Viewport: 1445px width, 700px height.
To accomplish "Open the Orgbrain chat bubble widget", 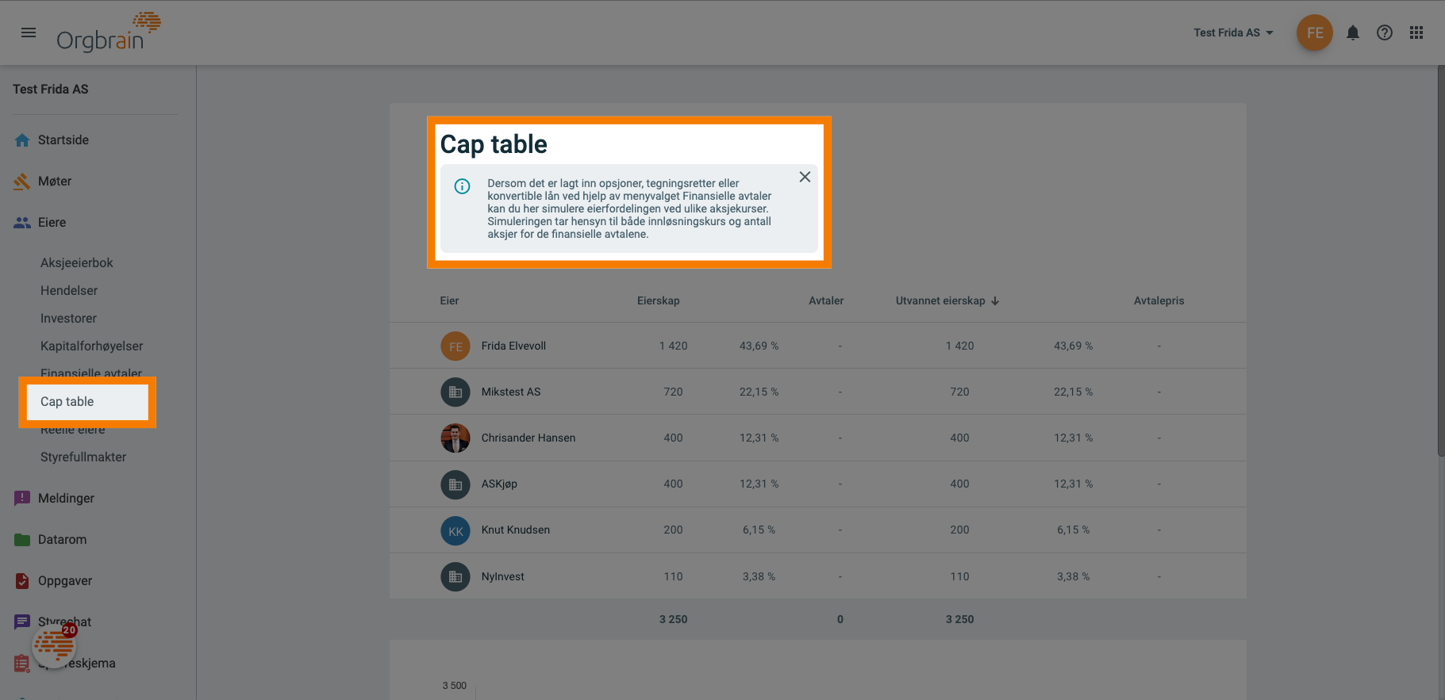I will (54, 646).
